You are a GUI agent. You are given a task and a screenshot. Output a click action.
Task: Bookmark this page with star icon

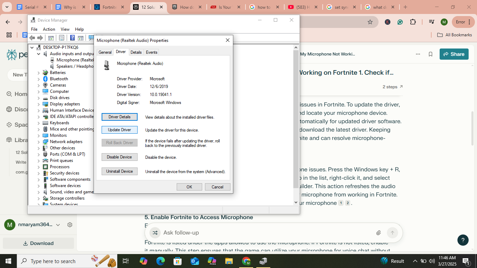(370, 22)
